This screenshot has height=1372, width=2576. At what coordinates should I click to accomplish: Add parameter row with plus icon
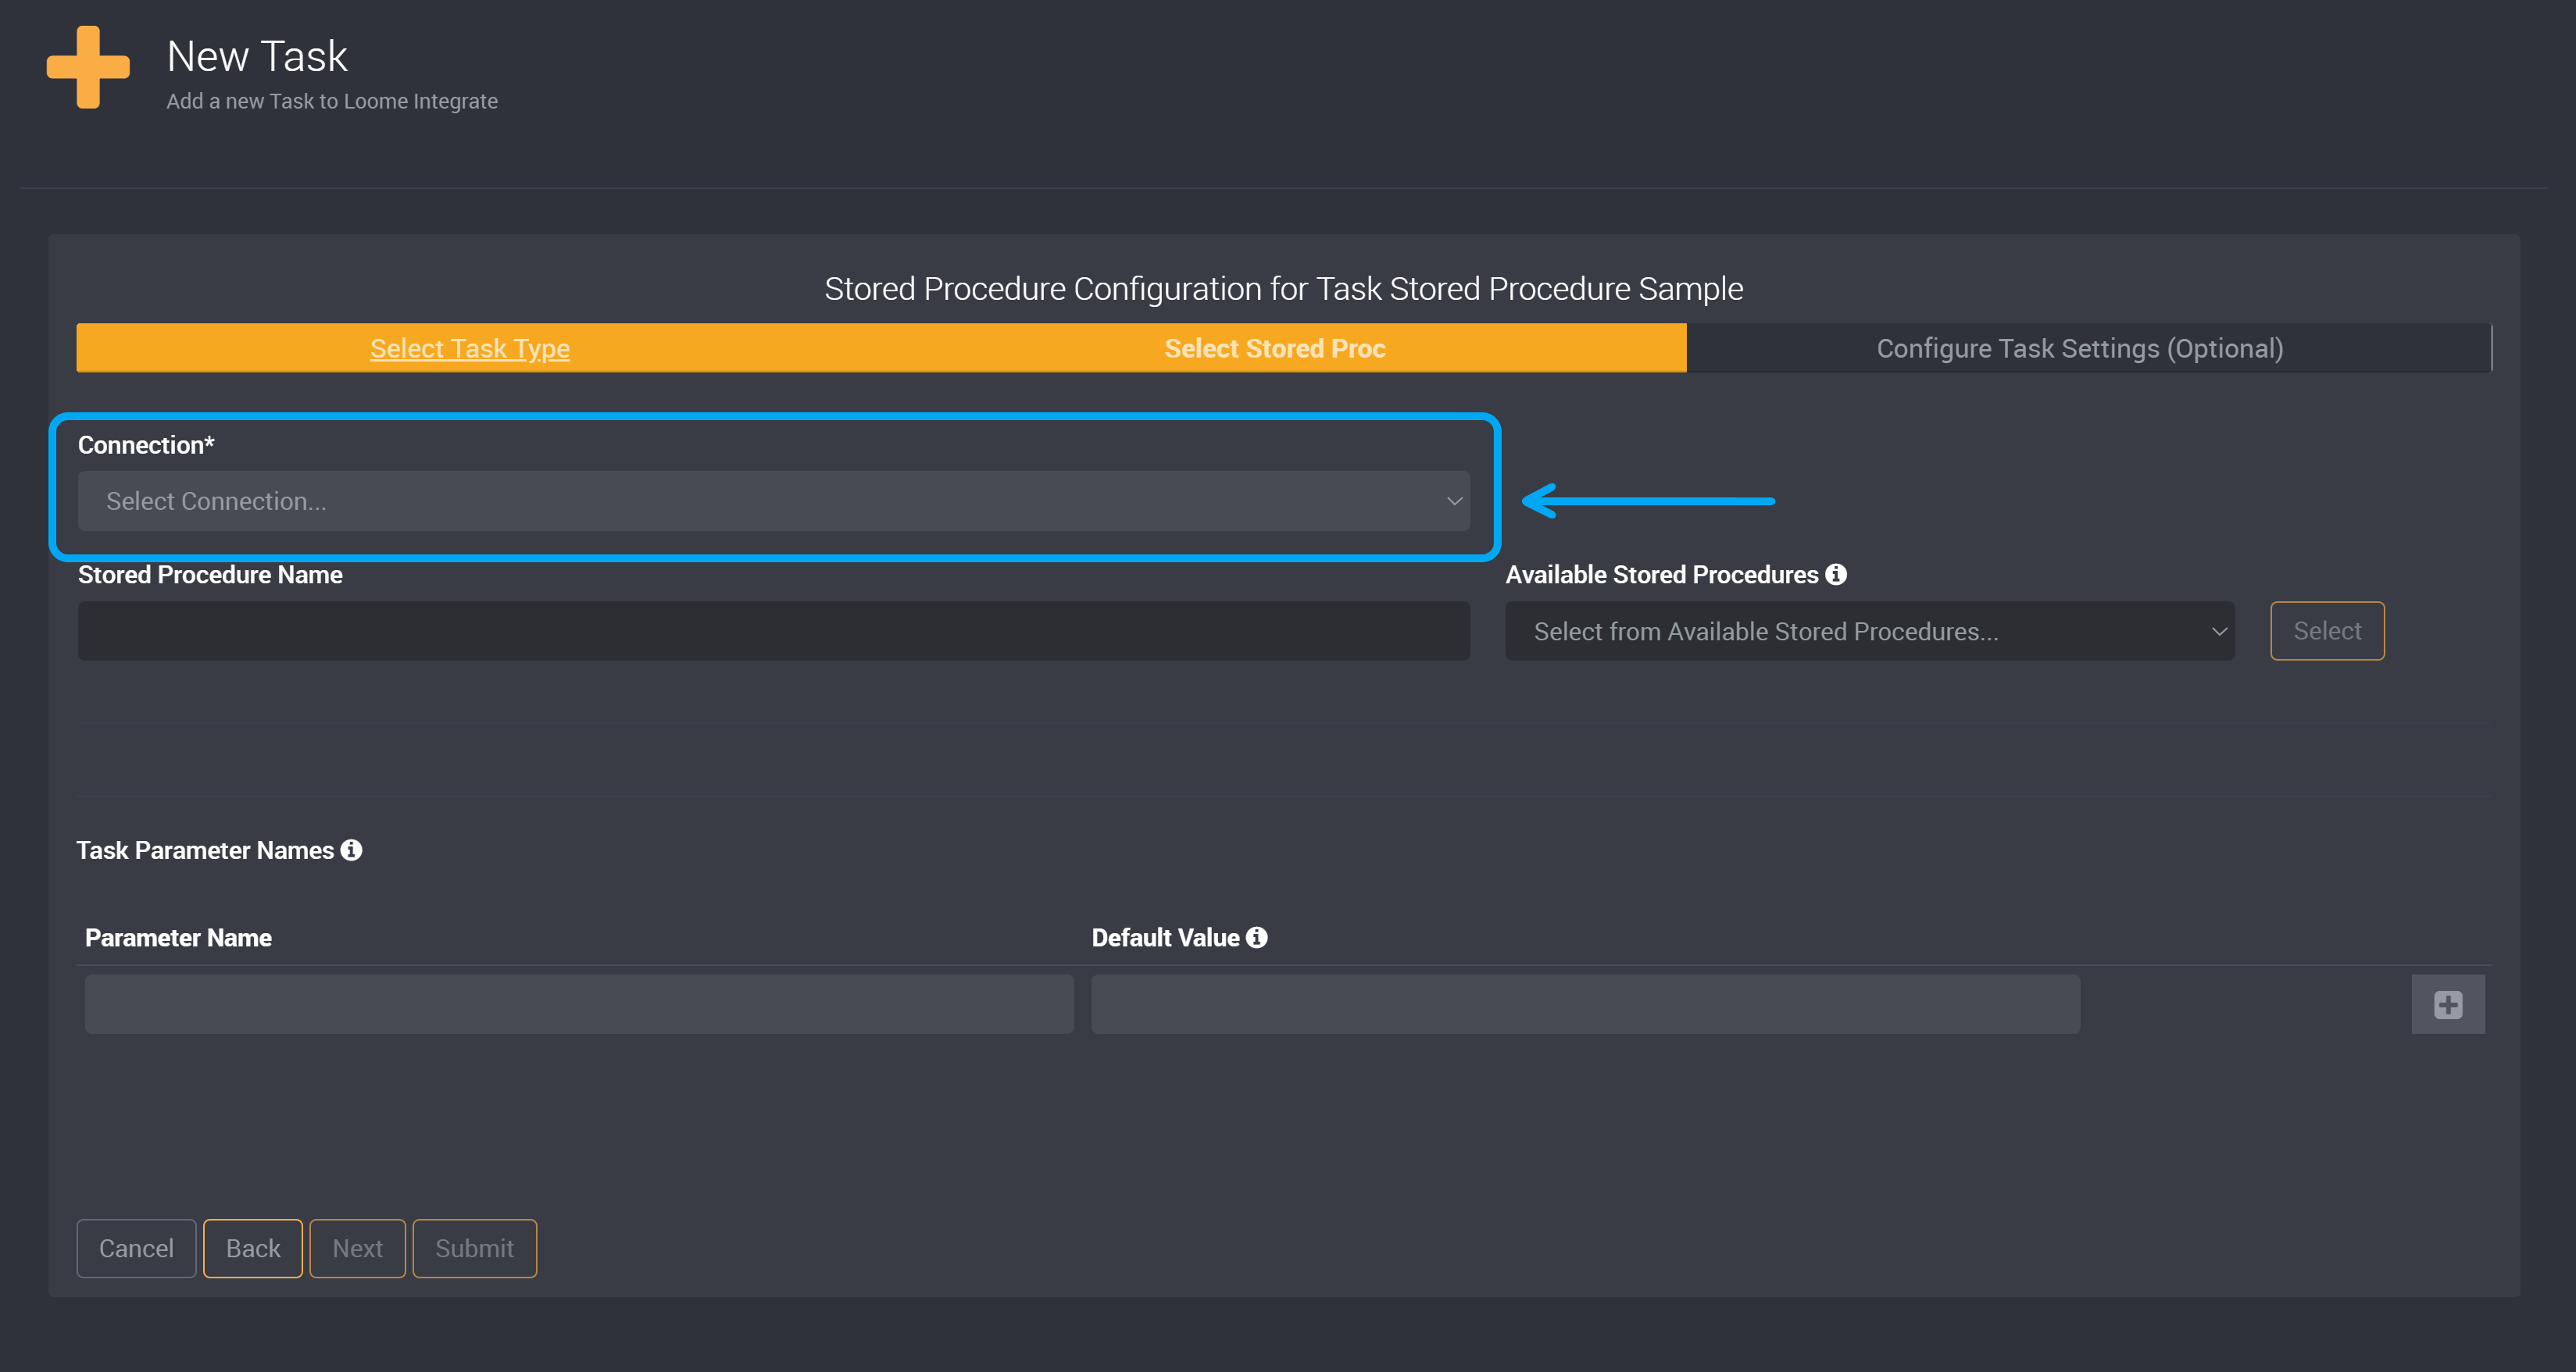pyautogui.click(x=2448, y=1004)
